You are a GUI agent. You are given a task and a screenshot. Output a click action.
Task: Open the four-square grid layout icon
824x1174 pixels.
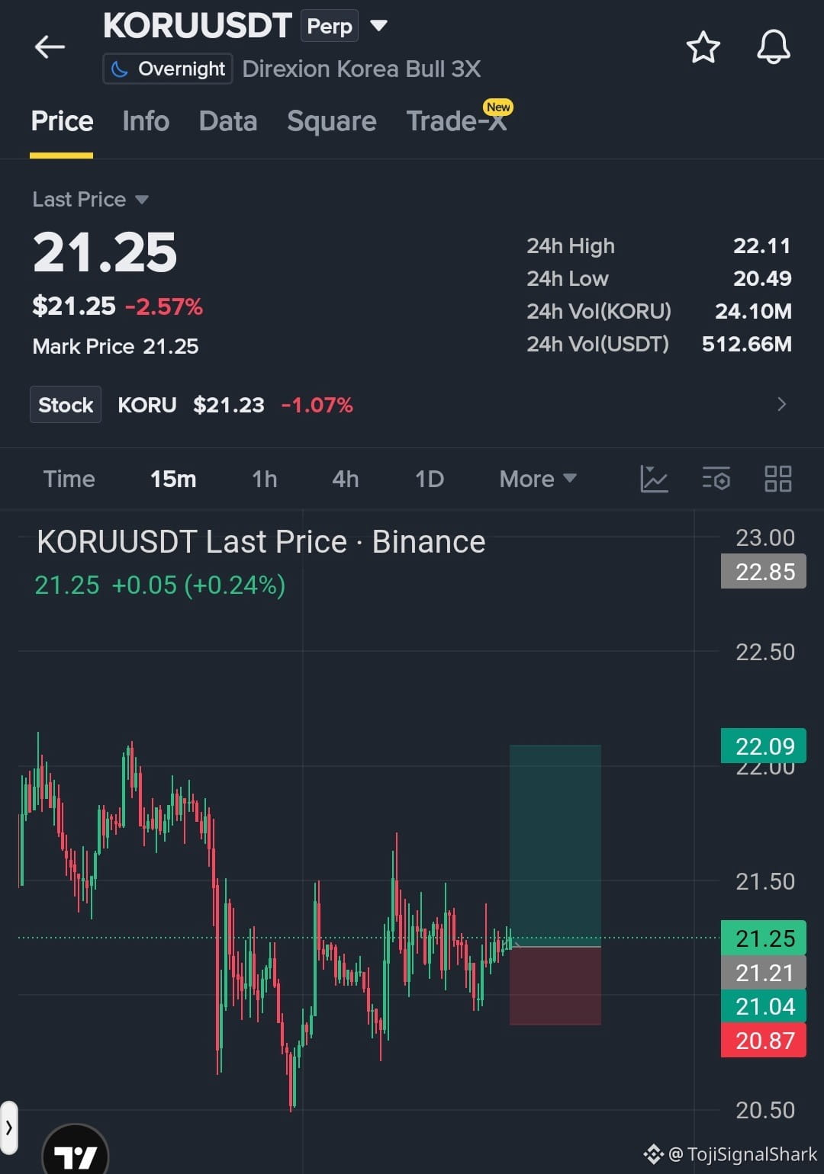777,479
